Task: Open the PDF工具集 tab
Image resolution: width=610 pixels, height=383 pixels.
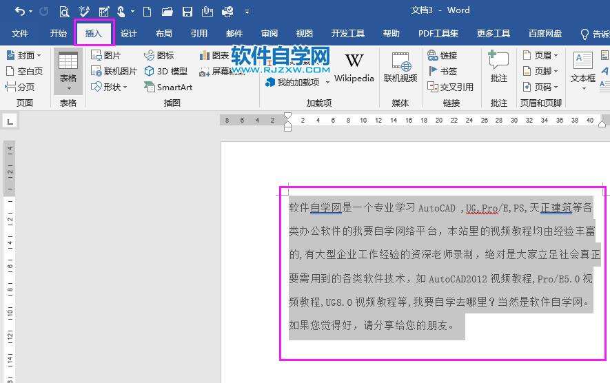Action: [x=438, y=34]
